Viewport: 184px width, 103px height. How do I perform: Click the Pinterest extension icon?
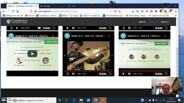(152, 11)
